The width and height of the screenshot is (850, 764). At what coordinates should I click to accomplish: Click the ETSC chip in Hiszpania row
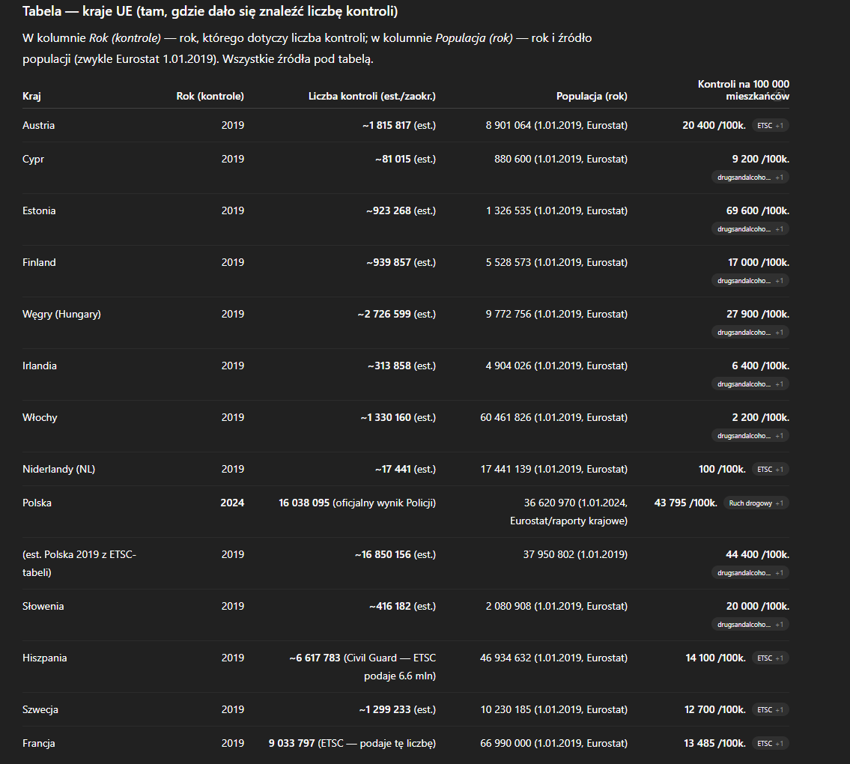coord(770,658)
